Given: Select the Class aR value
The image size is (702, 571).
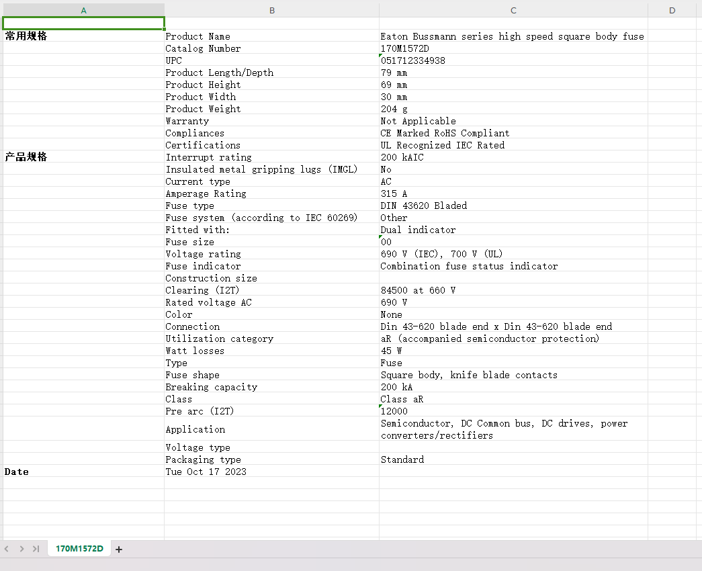Looking at the screenshot, I should [x=513, y=398].
